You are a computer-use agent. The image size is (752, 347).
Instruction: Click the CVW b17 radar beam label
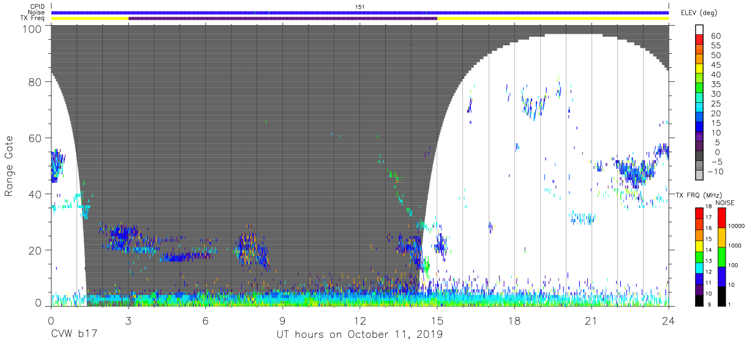(74, 334)
